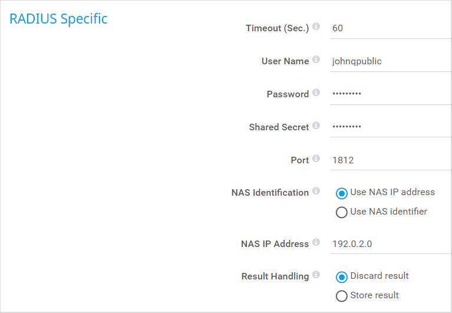Click the info icon next to Shared Secret
Screen dimensions: 452x313
[316, 126]
